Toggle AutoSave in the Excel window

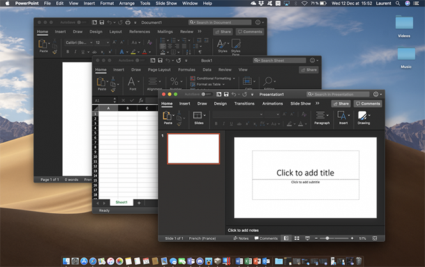139,60
